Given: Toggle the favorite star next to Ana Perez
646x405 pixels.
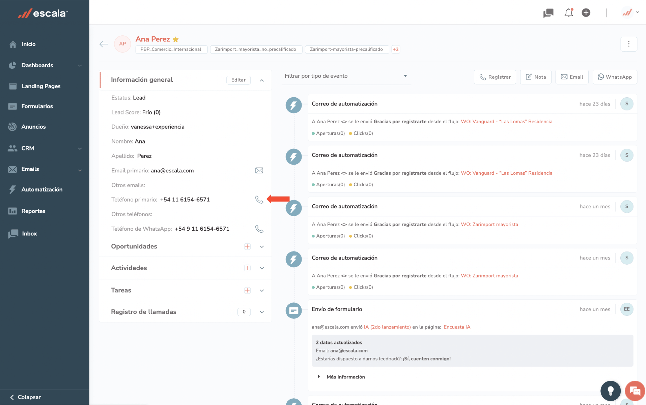Looking at the screenshot, I should [x=175, y=39].
